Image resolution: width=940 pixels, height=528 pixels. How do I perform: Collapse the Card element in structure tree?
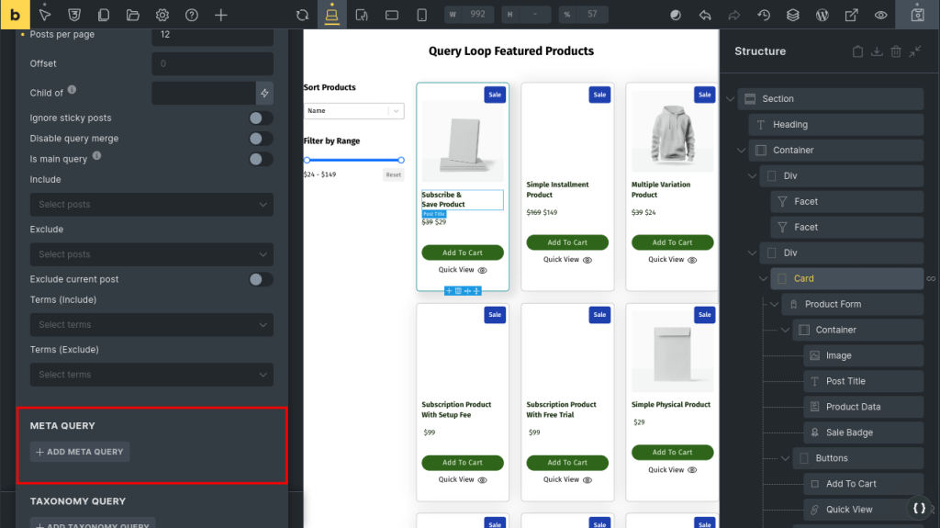pyautogui.click(x=764, y=278)
